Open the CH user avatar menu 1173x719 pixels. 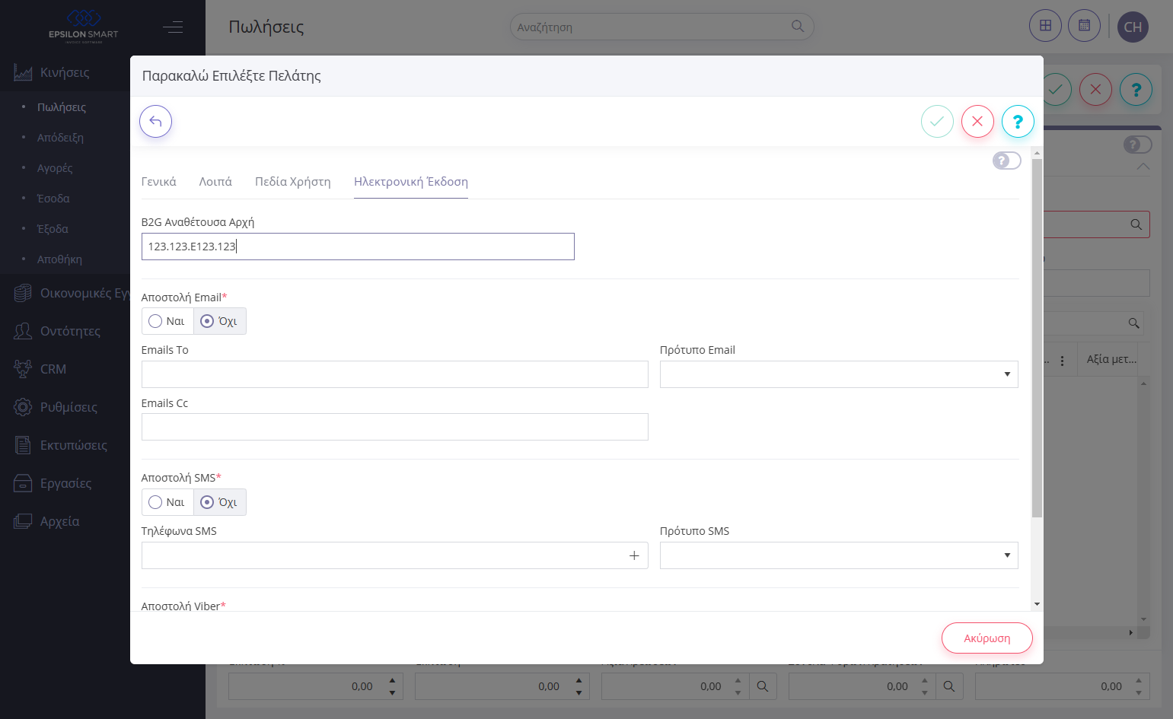[x=1133, y=27]
